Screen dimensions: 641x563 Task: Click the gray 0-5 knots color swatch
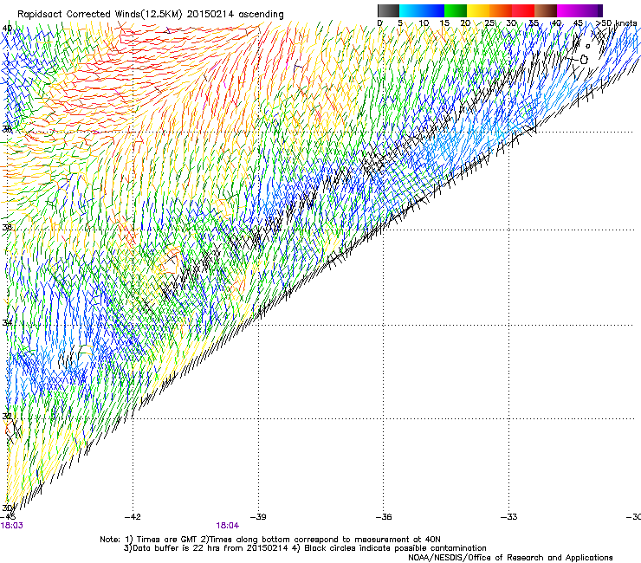(x=388, y=10)
